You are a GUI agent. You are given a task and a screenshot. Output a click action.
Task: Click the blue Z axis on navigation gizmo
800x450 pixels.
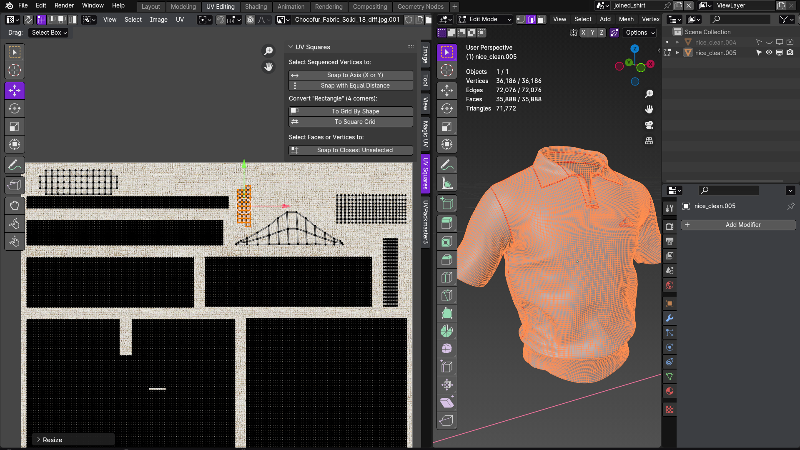pos(634,49)
